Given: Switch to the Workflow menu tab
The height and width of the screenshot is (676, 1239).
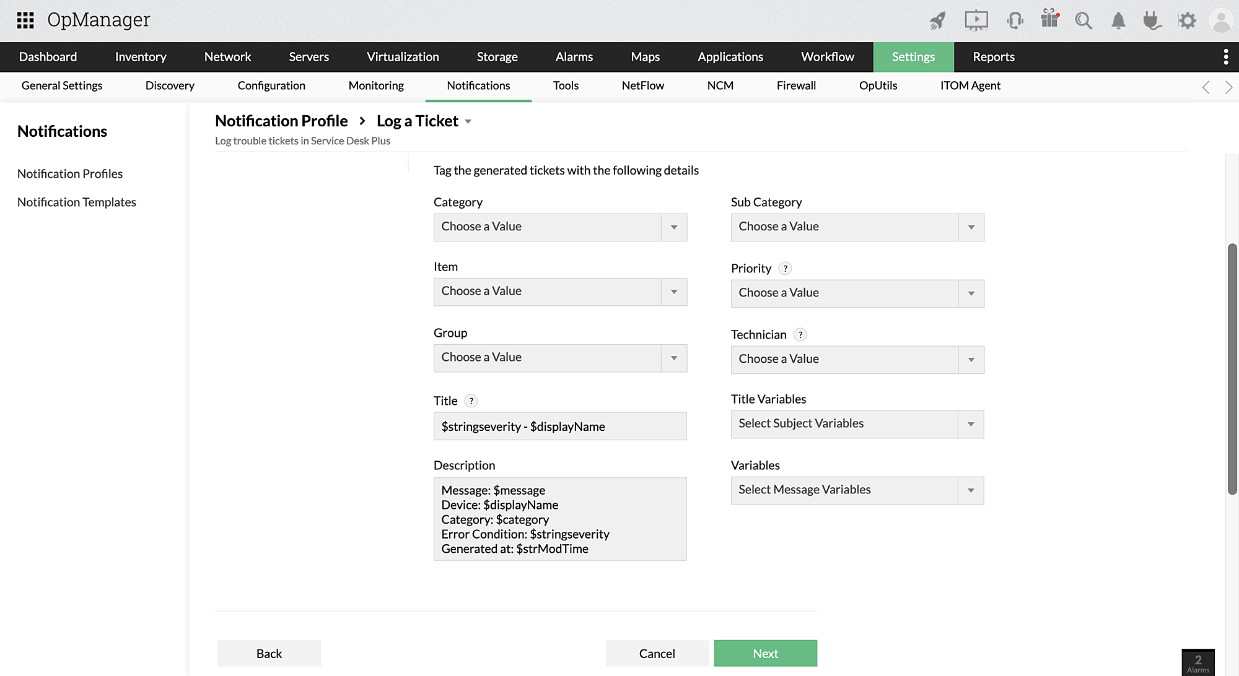Looking at the screenshot, I should (827, 57).
